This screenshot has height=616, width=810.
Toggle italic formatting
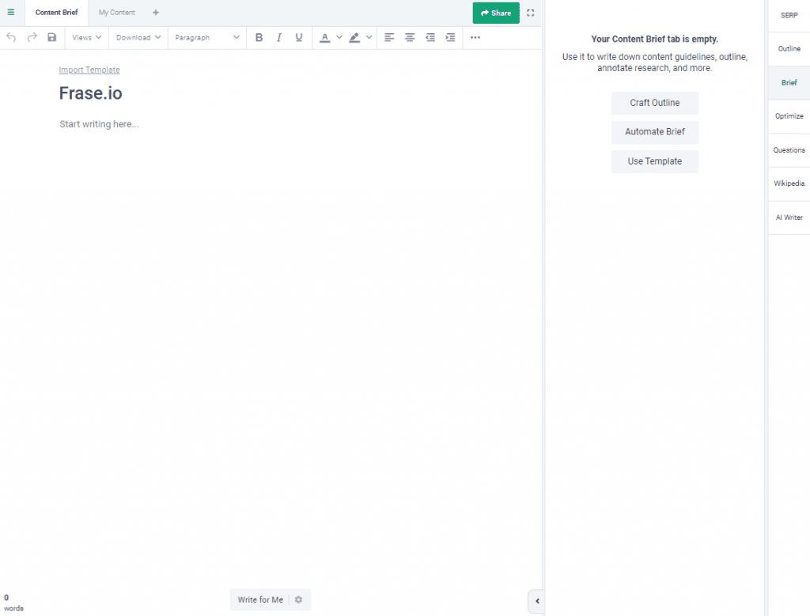279,37
